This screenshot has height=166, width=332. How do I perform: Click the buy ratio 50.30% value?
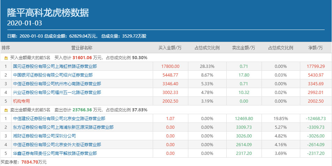[x=140, y=57]
